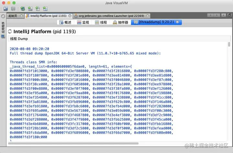The width and height of the screenshot is (233, 153).
Task: Click the last toolbar icon with green plus
Action: point(45,9)
